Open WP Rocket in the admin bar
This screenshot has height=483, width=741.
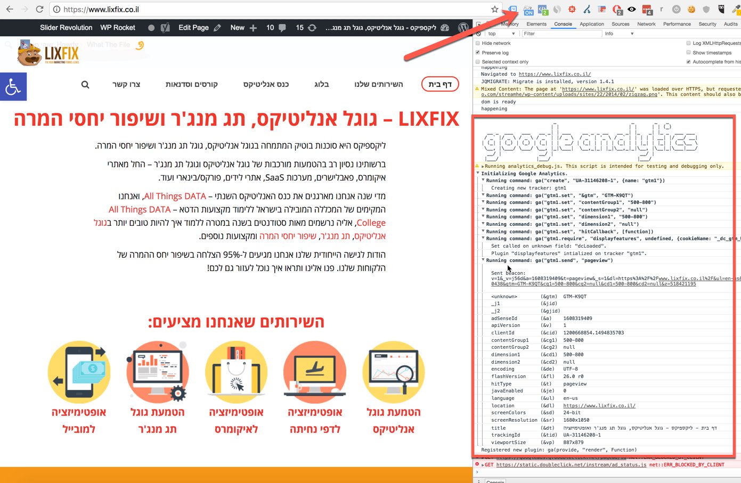(118, 28)
